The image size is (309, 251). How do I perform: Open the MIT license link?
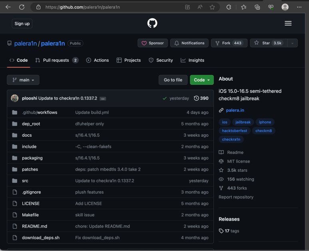[234, 161]
